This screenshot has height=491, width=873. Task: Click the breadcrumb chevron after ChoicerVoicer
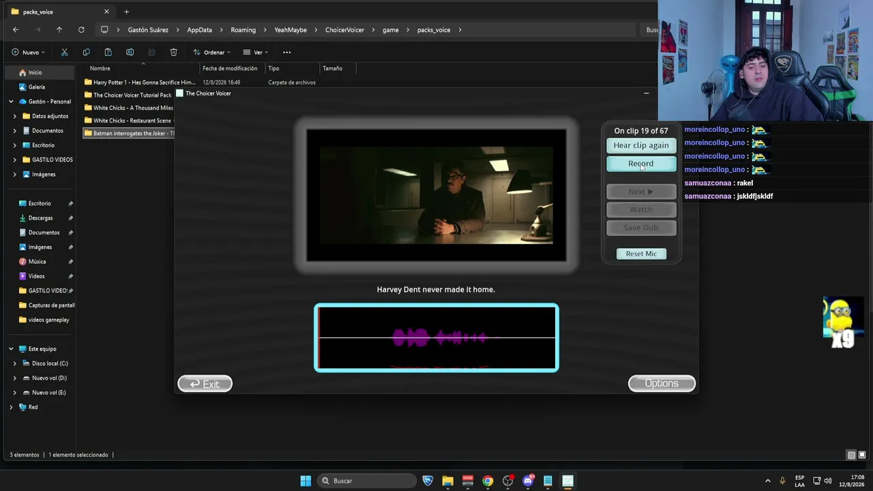(x=373, y=30)
